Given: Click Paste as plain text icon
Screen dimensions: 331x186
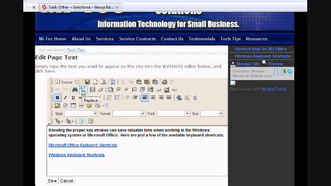Looking at the screenshot, I should pyautogui.click(x=147, y=82).
